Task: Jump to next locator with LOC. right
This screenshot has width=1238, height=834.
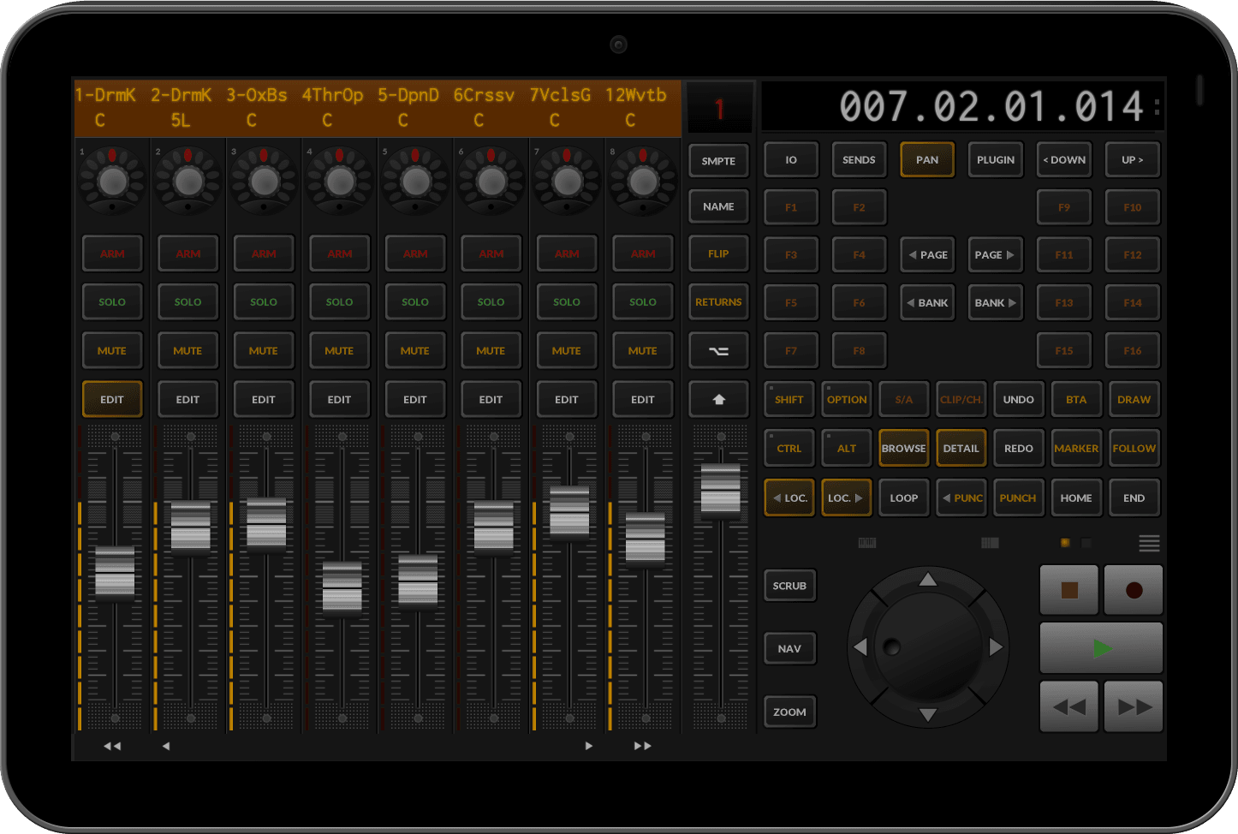Action: pos(846,498)
